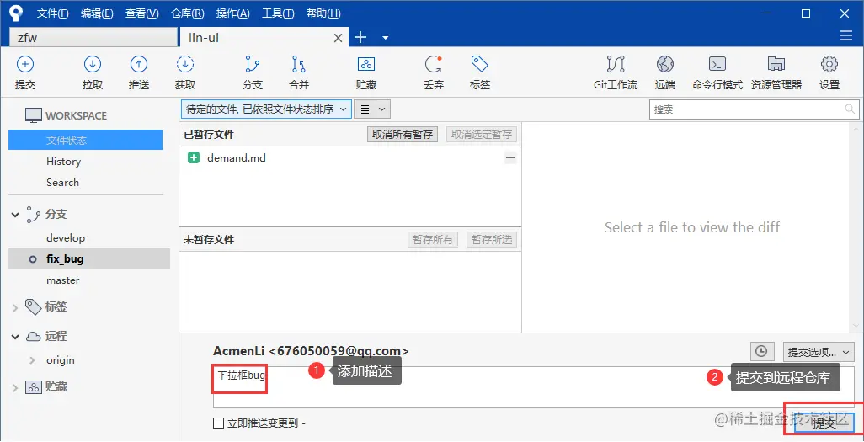Viewport: 864px width, 442px height.
Task: Click 暂存所选 button
Action: tap(492, 240)
